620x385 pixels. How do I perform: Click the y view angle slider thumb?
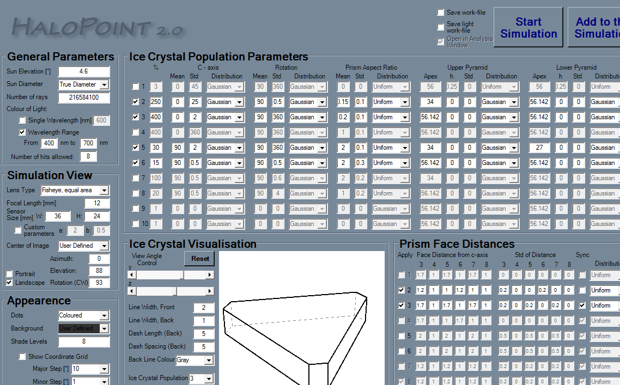coord(181,274)
